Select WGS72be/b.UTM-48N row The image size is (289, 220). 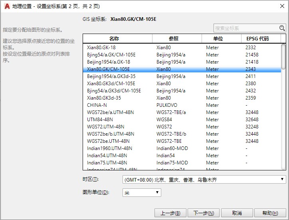182,134
